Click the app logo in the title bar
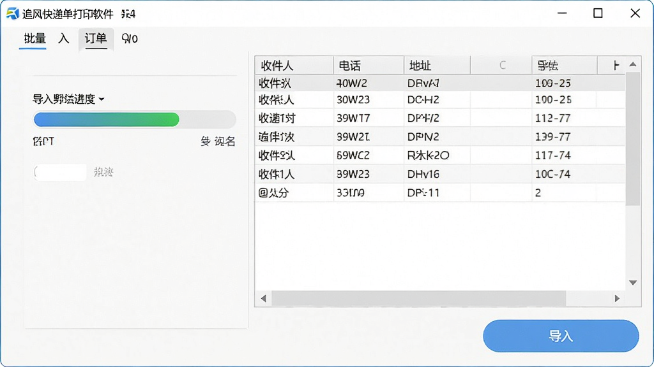This screenshot has height=367, width=654. pyautogui.click(x=13, y=13)
